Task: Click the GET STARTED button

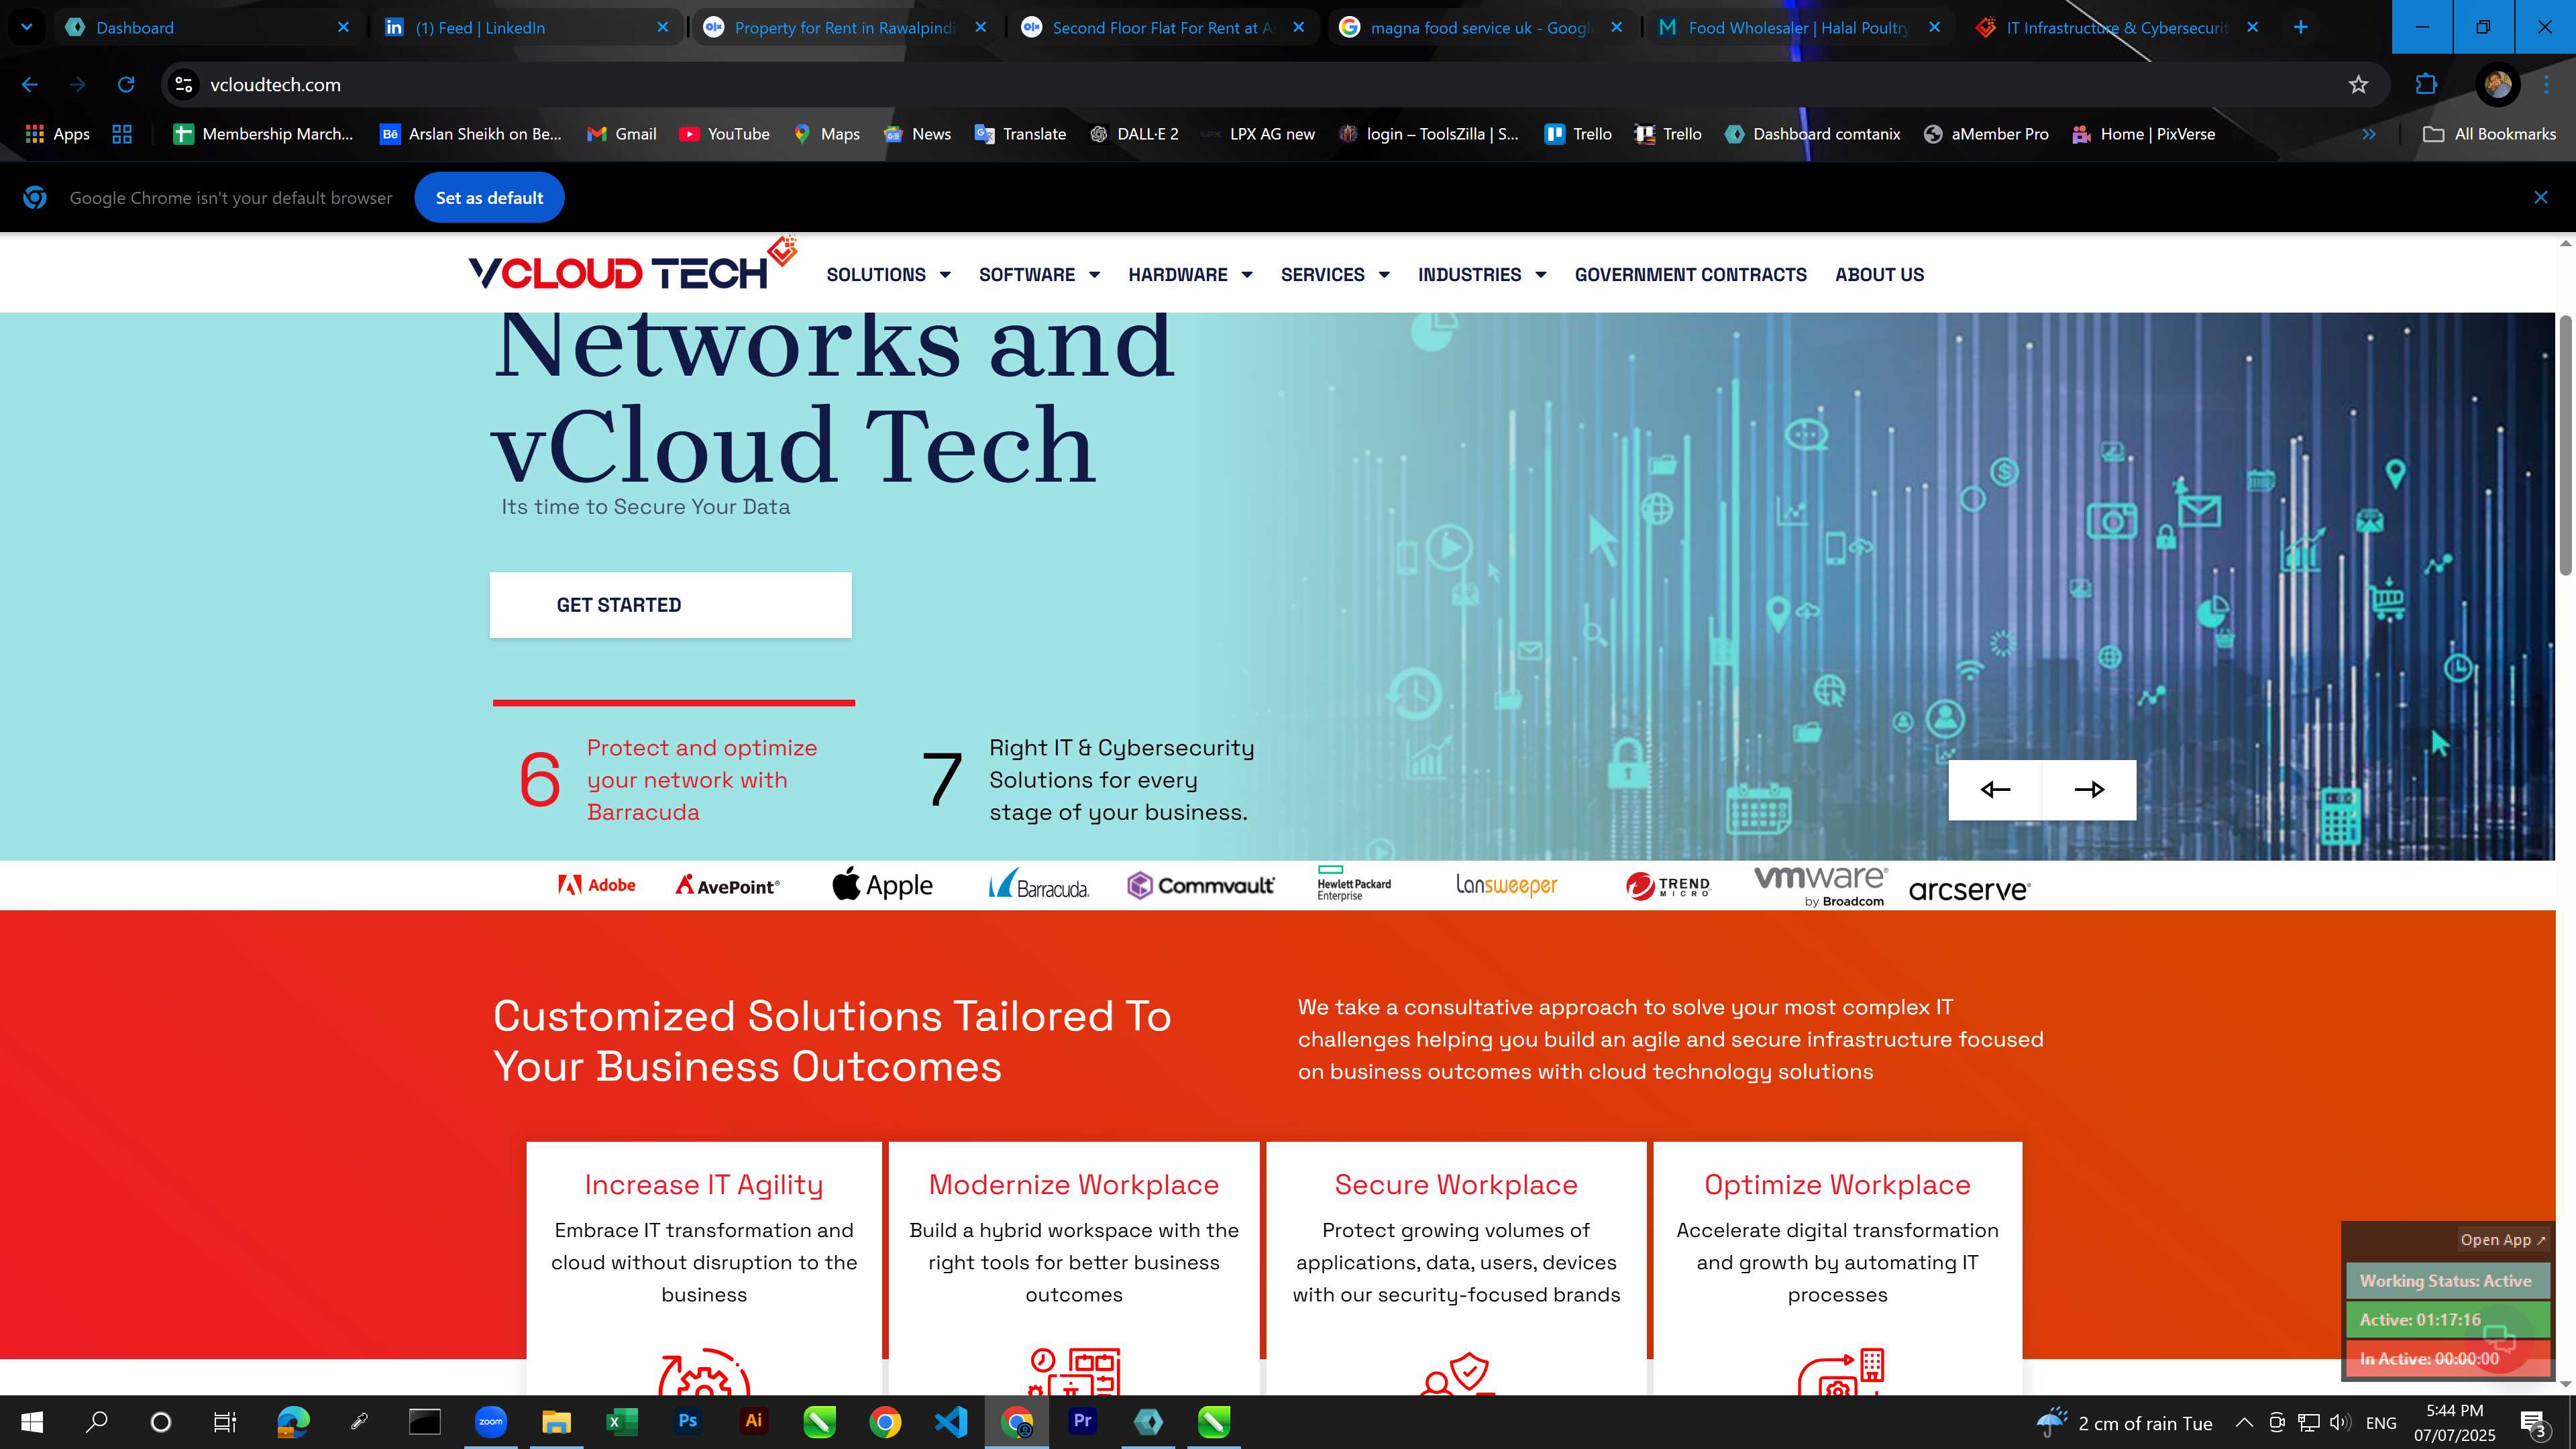Action: [670, 605]
